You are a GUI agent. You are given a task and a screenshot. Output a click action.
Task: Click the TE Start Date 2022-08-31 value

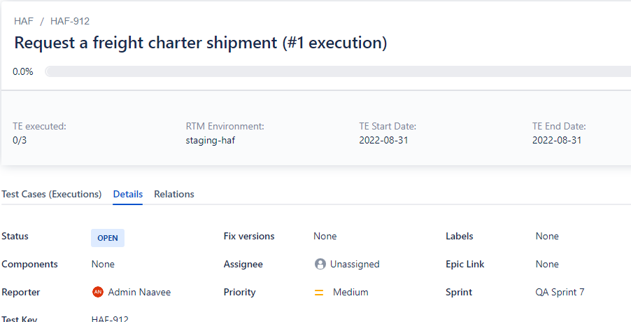pos(383,141)
